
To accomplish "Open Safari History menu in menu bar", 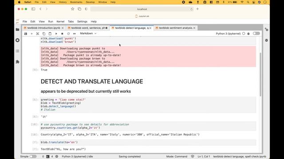I will (63, 2).
